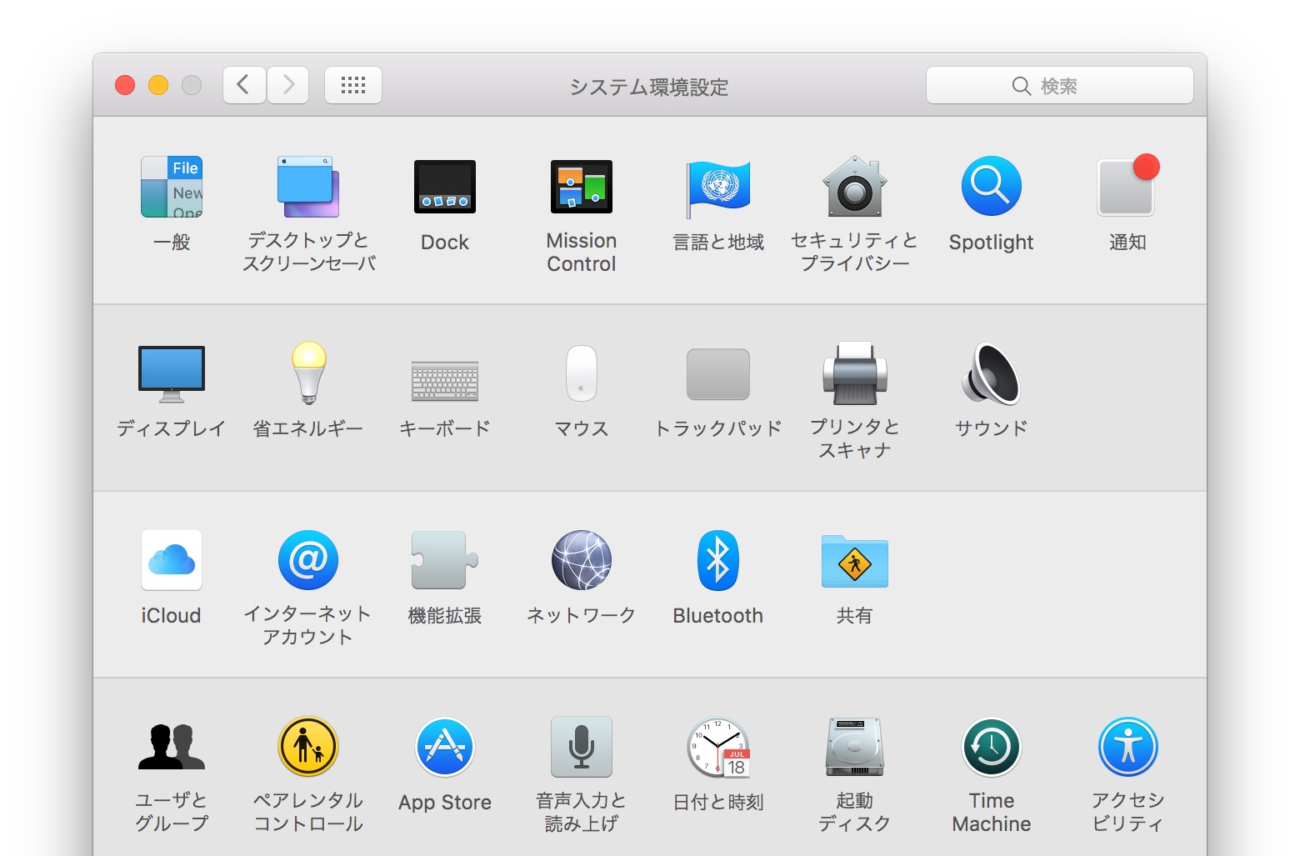Open ユーザとグループ preferences
The width and height of the screenshot is (1300, 856).
(172, 747)
